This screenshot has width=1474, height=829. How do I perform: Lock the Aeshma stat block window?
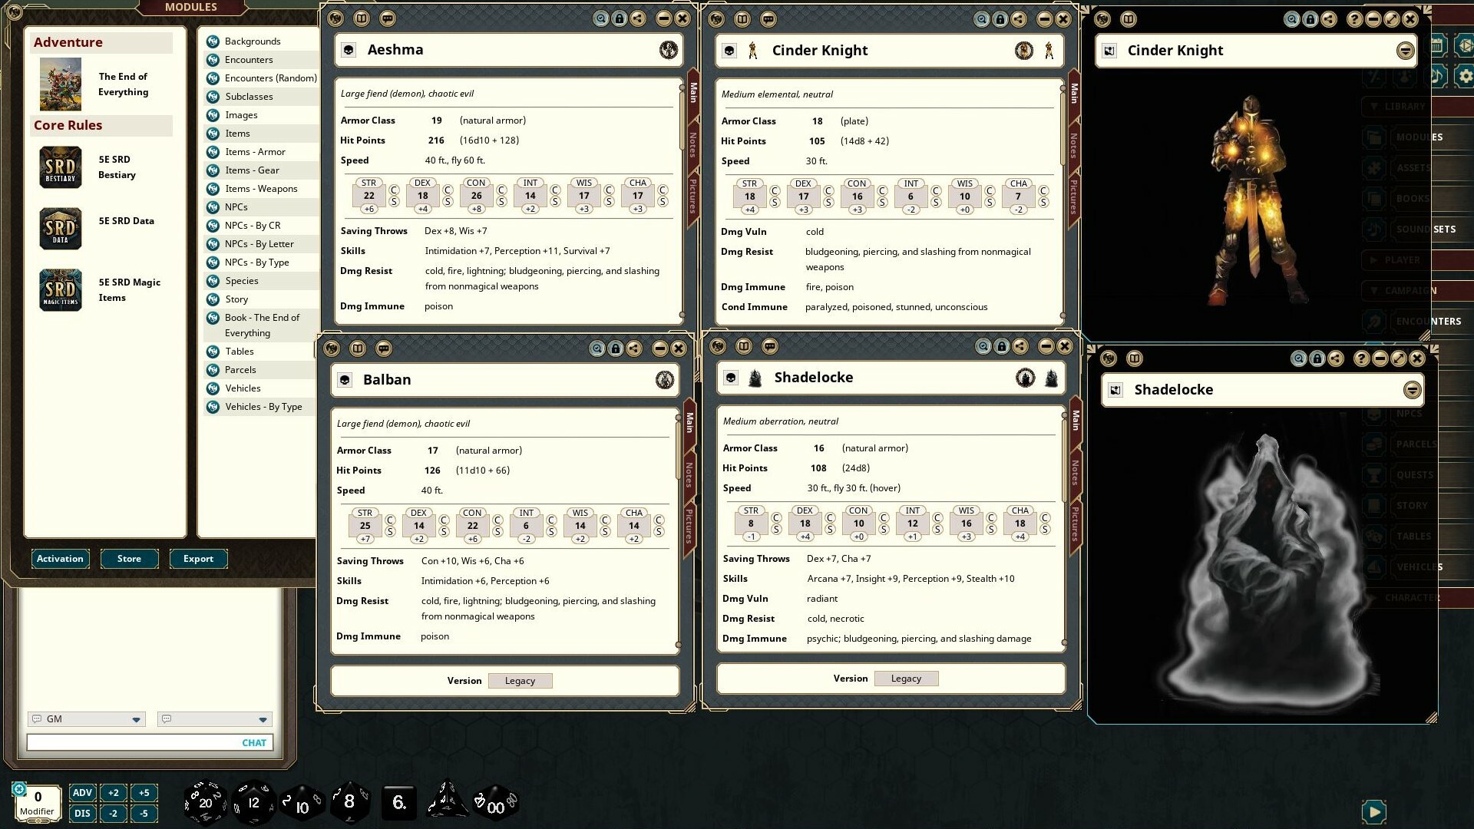[x=620, y=19]
